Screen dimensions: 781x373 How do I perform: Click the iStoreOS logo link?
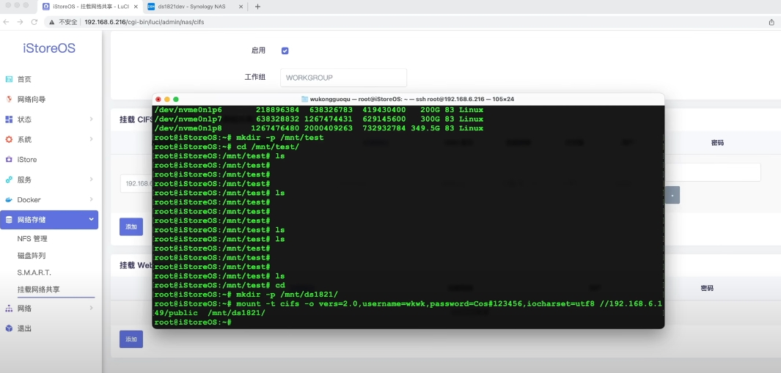49,48
